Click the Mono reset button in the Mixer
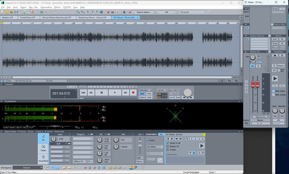Screen dimensions: 289x174 pos(275,48)
